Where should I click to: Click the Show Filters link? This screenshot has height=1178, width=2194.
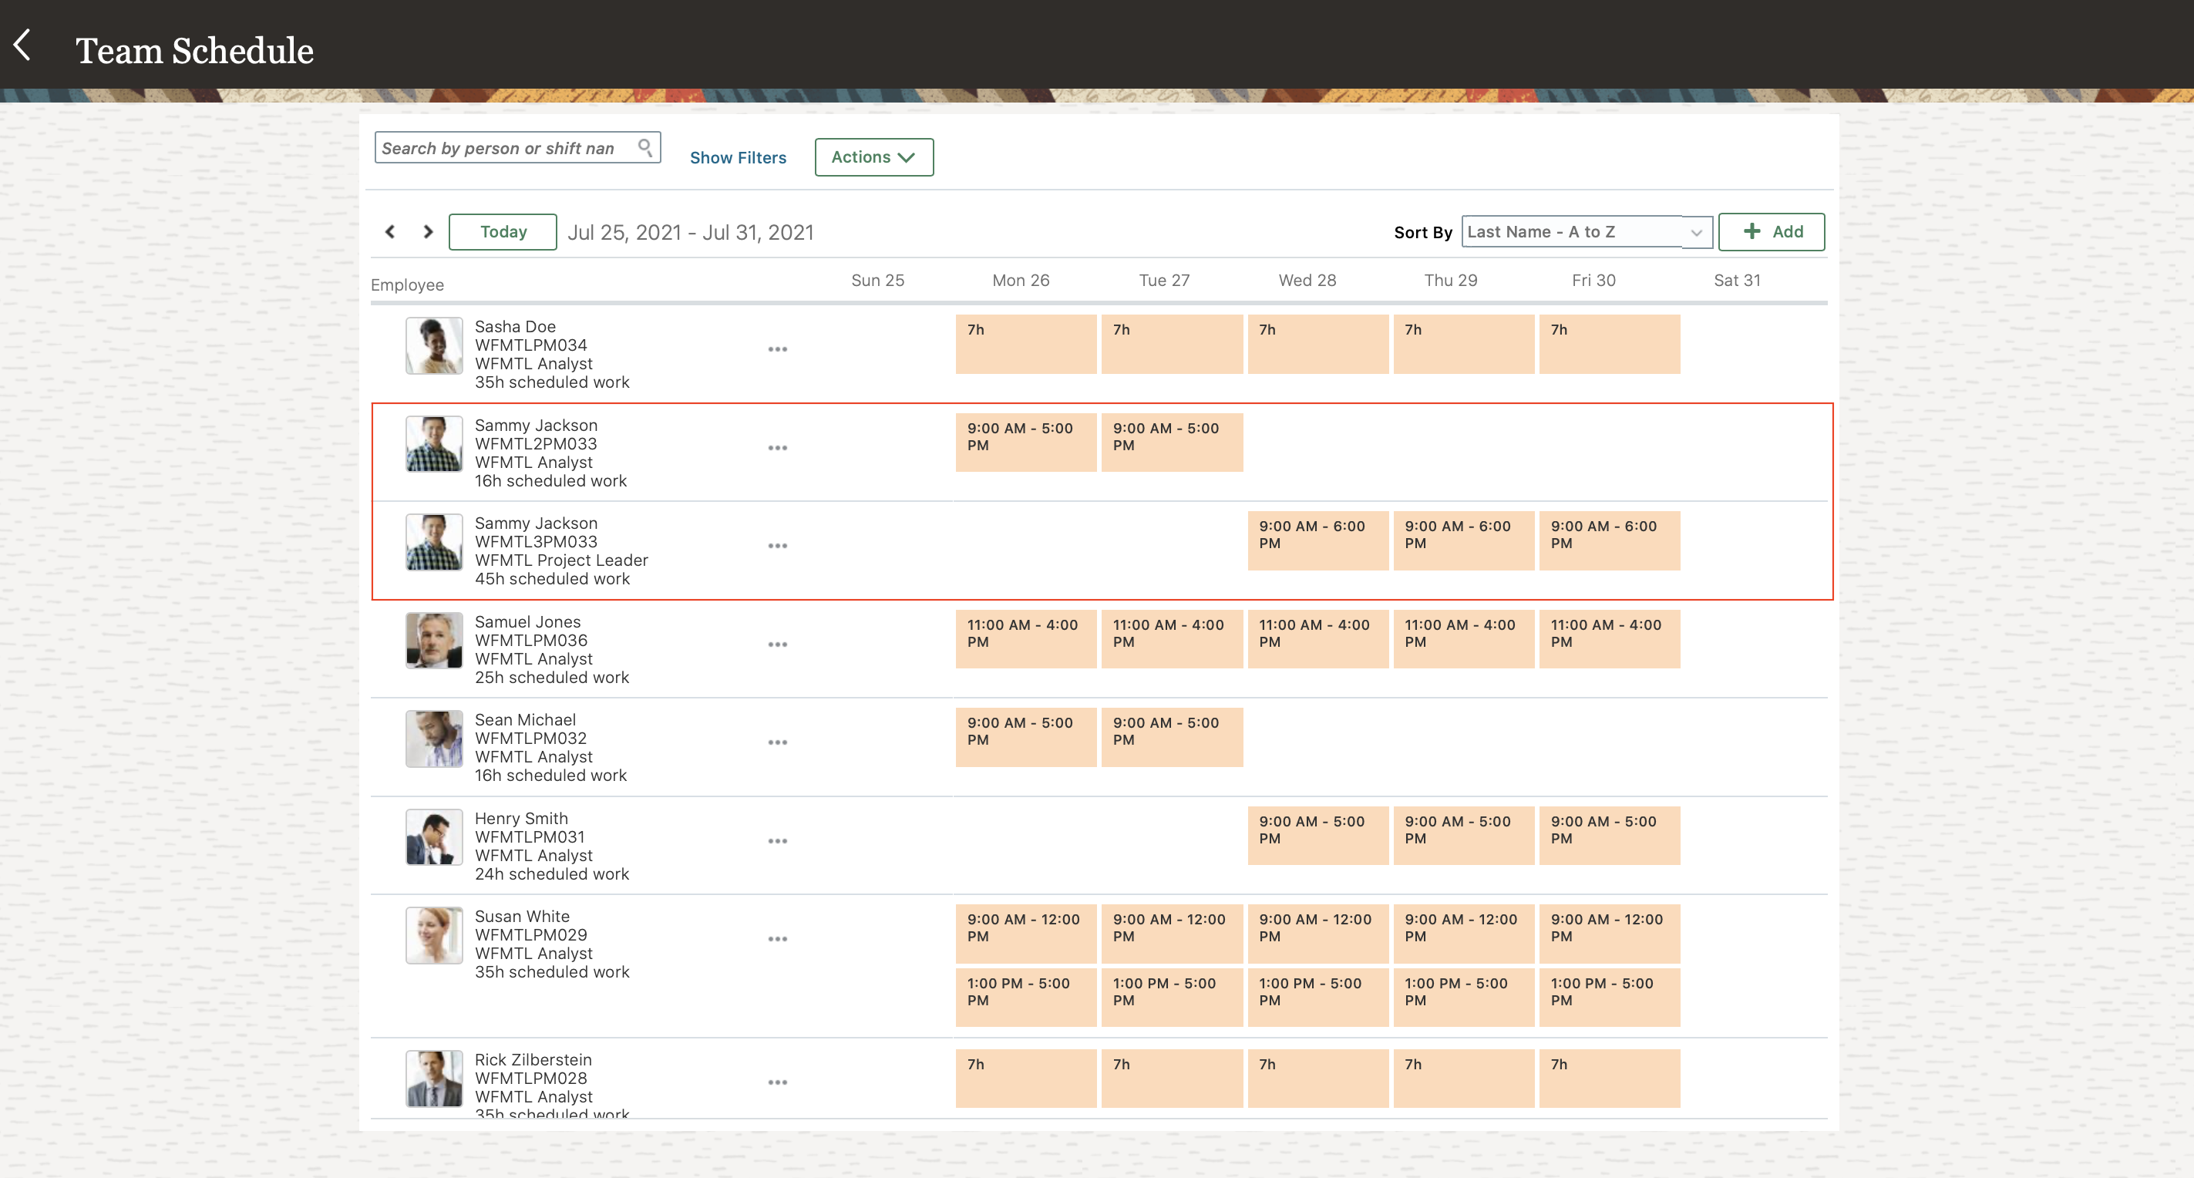(x=738, y=157)
